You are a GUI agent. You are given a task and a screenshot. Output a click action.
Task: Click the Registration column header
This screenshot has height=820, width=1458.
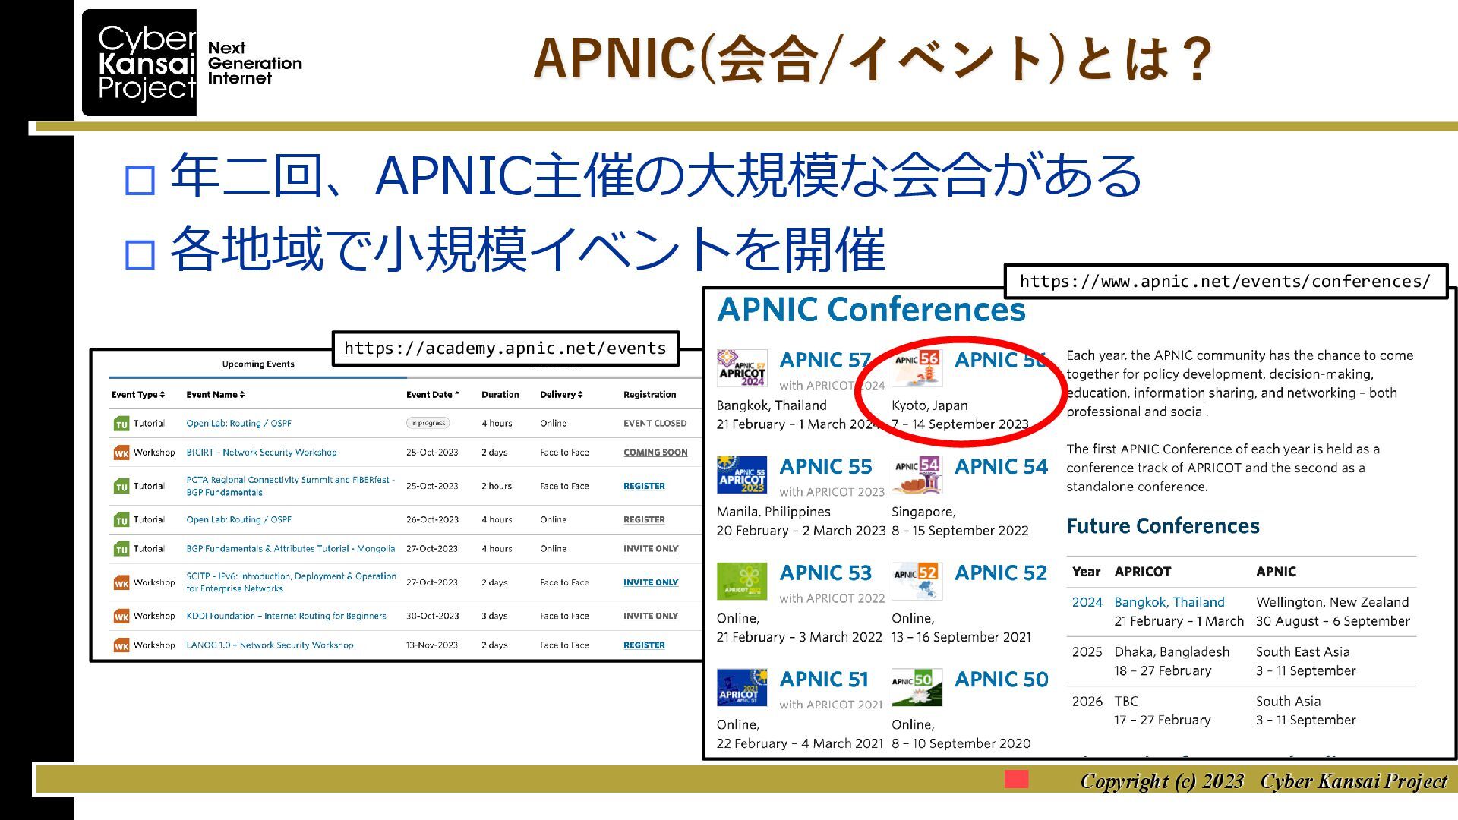pos(649,395)
